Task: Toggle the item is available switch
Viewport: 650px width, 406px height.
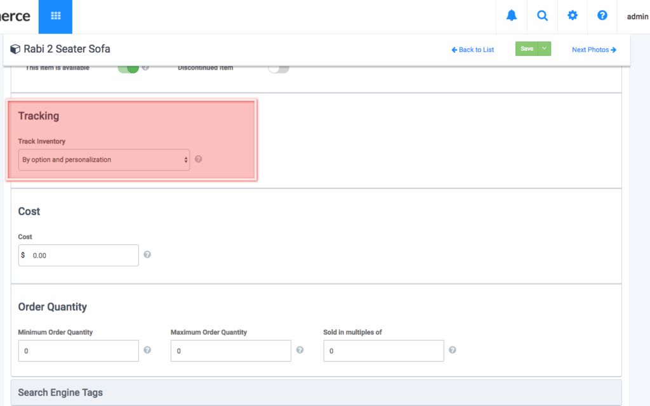Action: coord(128,68)
